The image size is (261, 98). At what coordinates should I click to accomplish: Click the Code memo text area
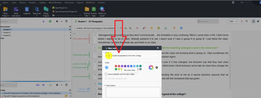tap(133, 92)
